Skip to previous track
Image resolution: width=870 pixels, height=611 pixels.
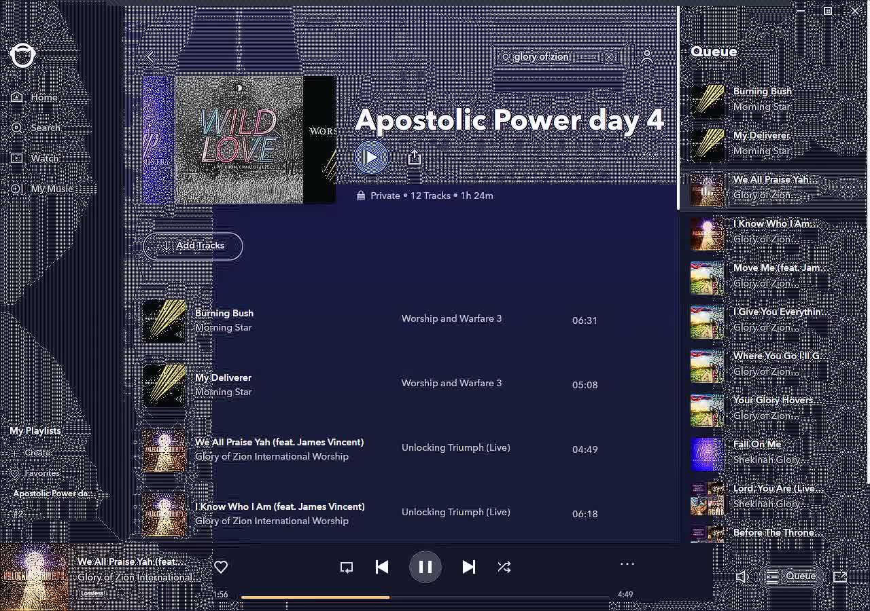(x=382, y=567)
